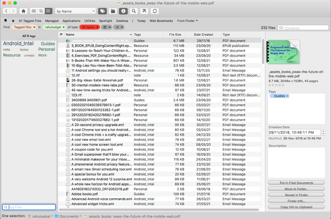Open the Guides tag dropdown in Tags box
The width and height of the screenshot is (331, 219).
pos(280,96)
